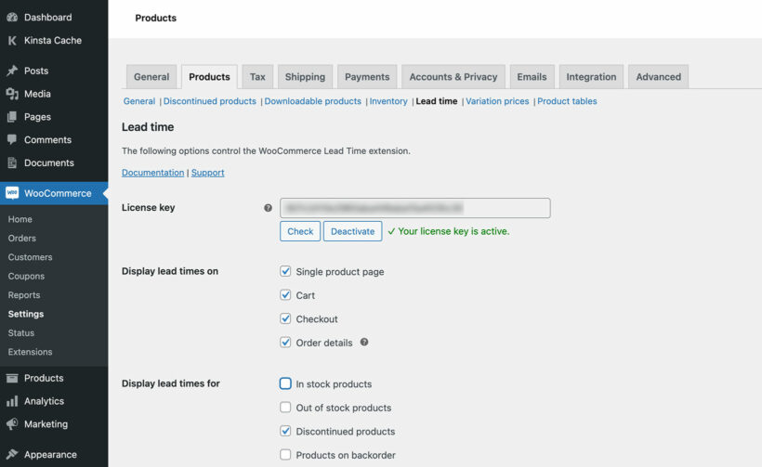Select the Lead time subsection
Viewport: 762px width, 467px height.
pos(437,101)
